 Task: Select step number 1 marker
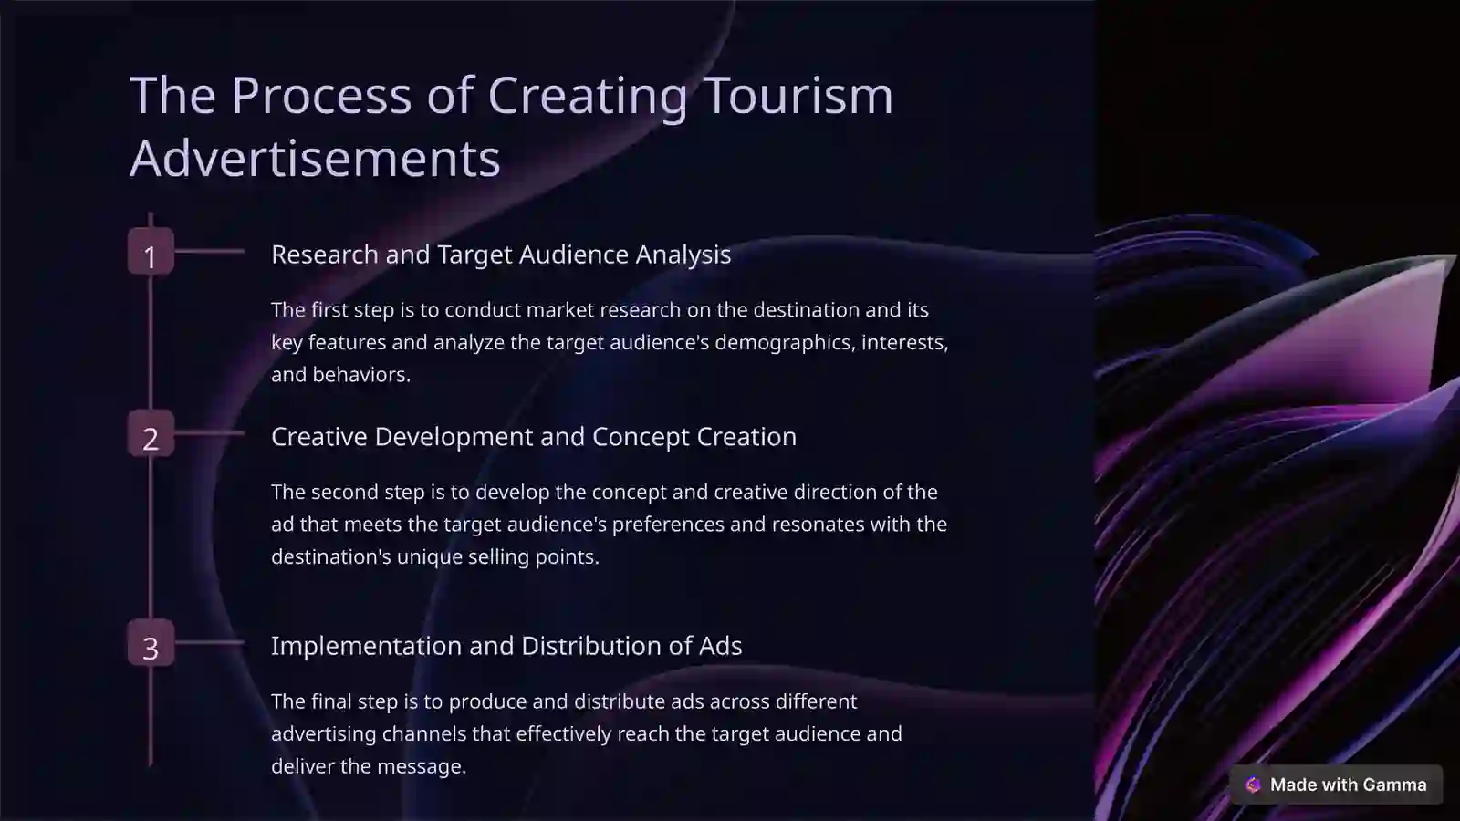151,252
